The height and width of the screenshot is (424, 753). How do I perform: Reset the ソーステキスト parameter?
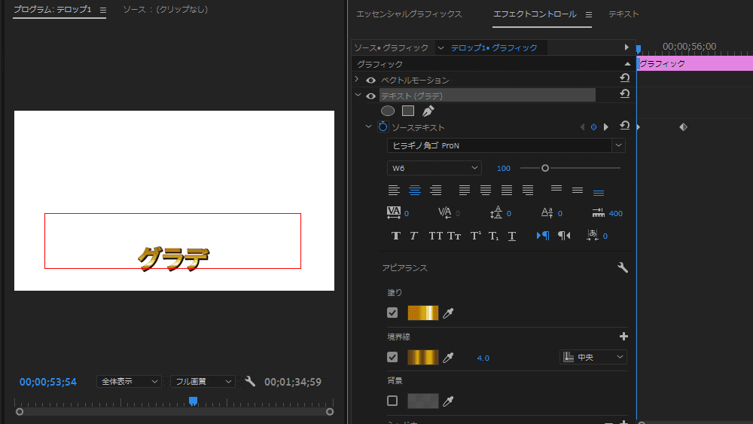(x=624, y=125)
